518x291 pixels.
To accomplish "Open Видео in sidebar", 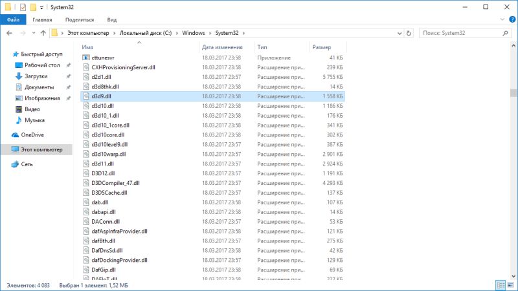I will point(32,109).
